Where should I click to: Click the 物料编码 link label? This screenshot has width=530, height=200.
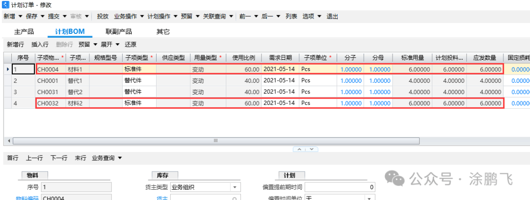pyautogui.click(x=26, y=197)
